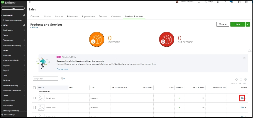This screenshot has height=118, width=253.
Task: Click the sample item search field
Action: pyautogui.click(x=45, y=79)
